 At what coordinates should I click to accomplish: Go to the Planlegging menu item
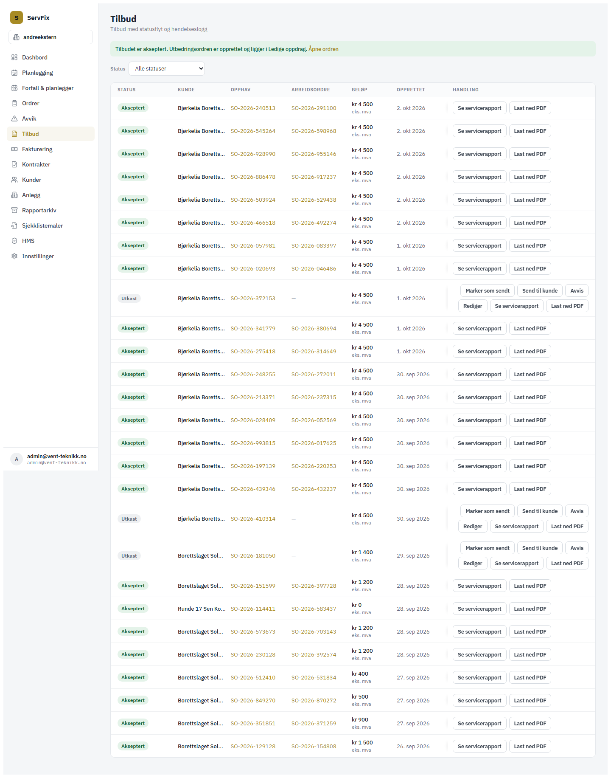pos(50,73)
